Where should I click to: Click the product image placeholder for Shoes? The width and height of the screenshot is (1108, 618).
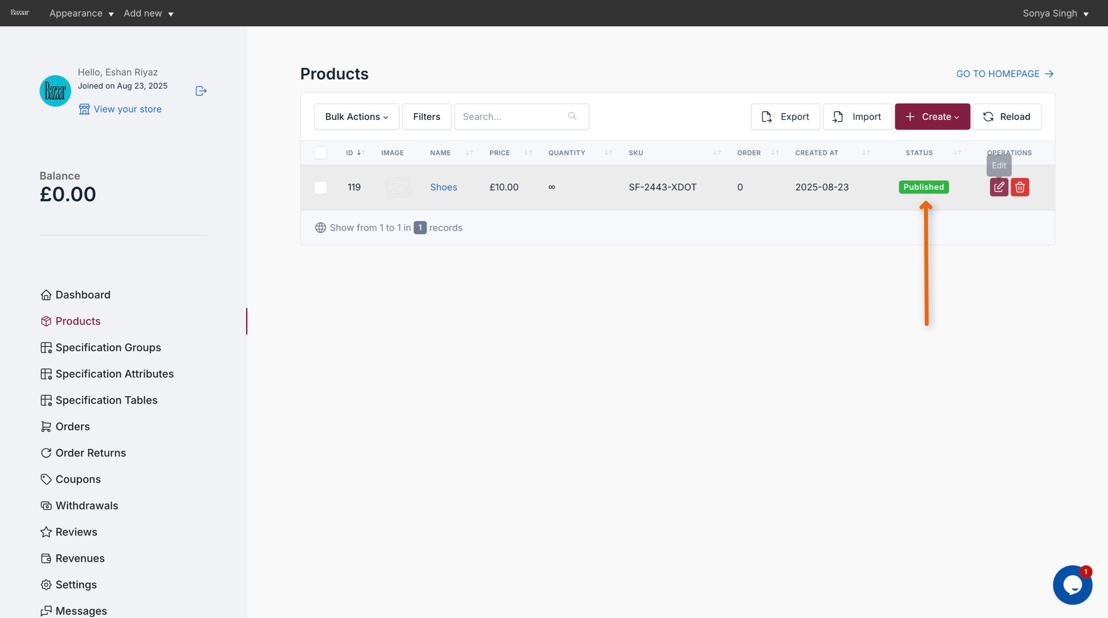(398, 187)
